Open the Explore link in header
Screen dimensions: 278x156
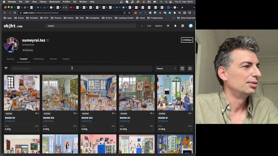(159, 26)
